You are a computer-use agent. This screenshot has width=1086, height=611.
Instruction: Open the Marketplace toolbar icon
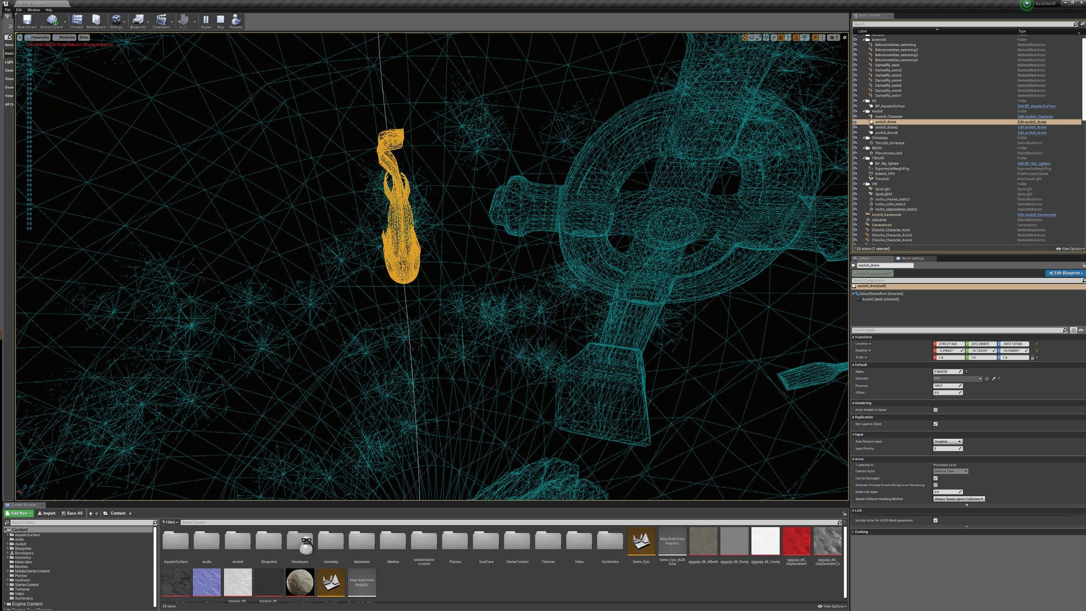(x=96, y=21)
